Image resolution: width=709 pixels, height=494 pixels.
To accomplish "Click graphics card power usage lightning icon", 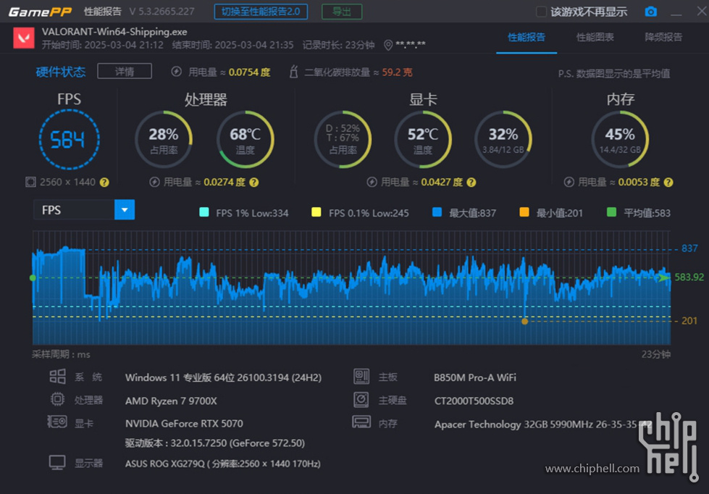I will point(372,183).
